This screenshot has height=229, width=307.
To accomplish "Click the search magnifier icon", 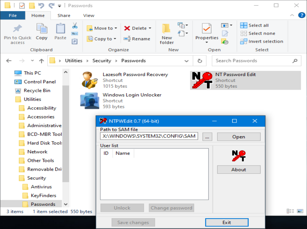I will [x=295, y=61].
